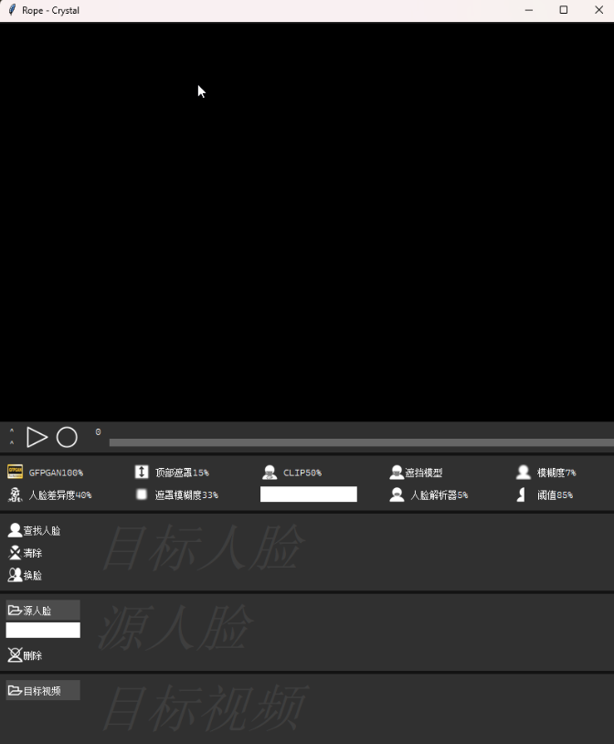
Task: Toggle the CLIP 50% icon
Action: coord(270,473)
